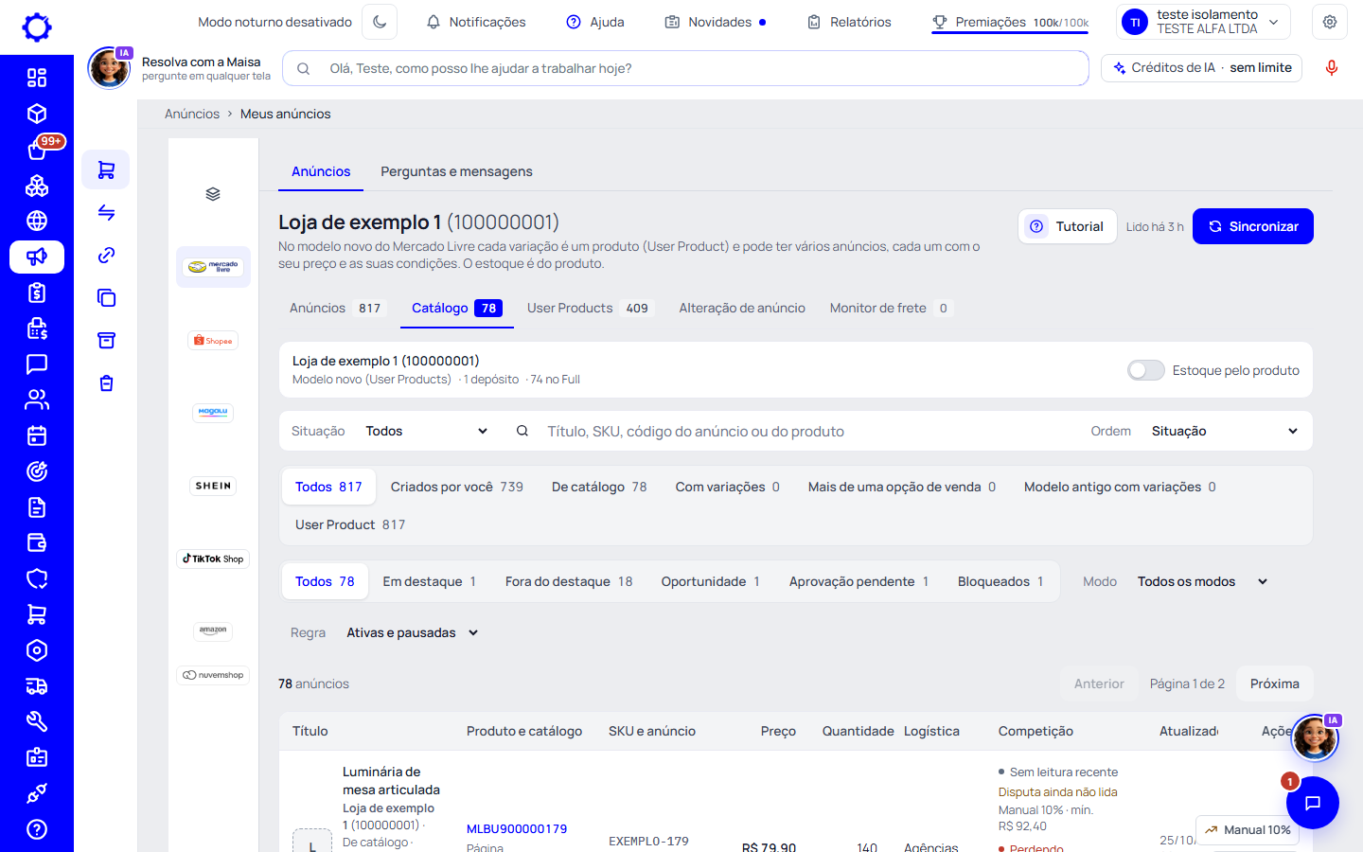Click the title, SKU search input
The height and width of the screenshot is (852, 1363).
click(809, 432)
